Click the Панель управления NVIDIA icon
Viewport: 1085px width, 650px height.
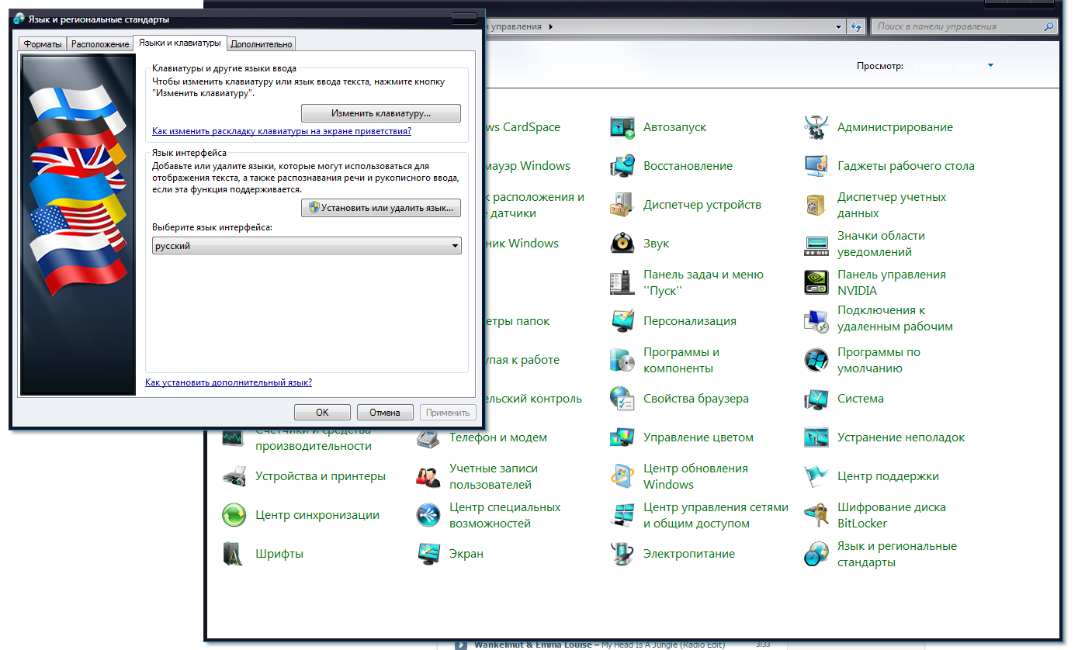(x=816, y=282)
